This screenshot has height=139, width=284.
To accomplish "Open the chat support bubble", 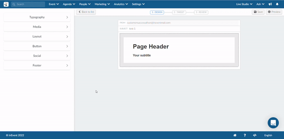I will coord(273,123).
